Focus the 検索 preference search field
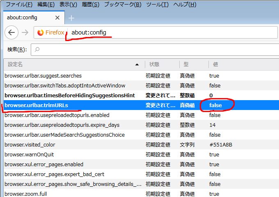This screenshot has width=279, height=197. [x=156, y=50]
